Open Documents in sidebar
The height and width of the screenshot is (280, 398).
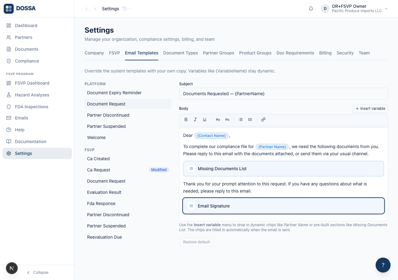pyautogui.click(x=37, y=49)
